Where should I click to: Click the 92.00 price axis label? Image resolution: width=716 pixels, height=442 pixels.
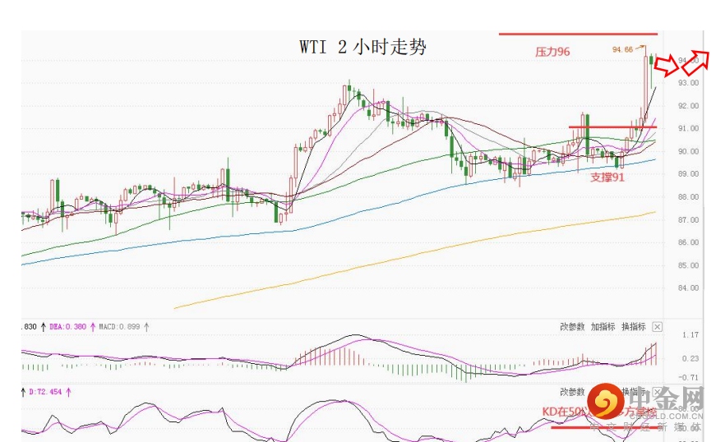[x=688, y=106]
